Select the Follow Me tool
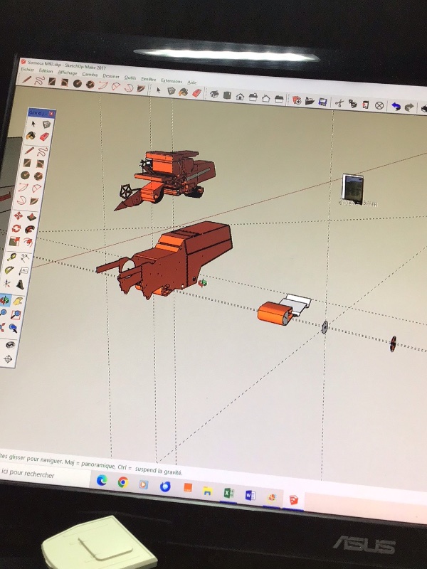The width and height of the screenshot is (427, 569). coord(30,230)
